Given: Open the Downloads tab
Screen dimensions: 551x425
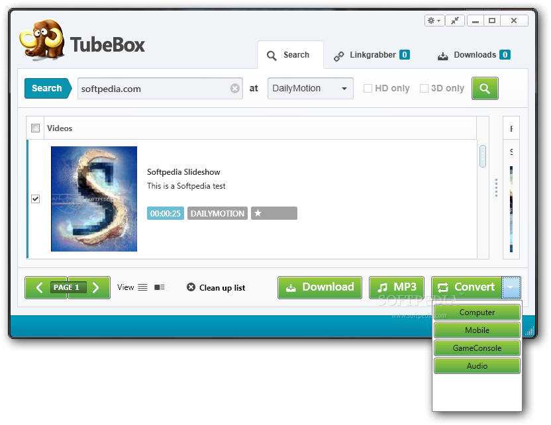Looking at the screenshot, I should [474, 55].
